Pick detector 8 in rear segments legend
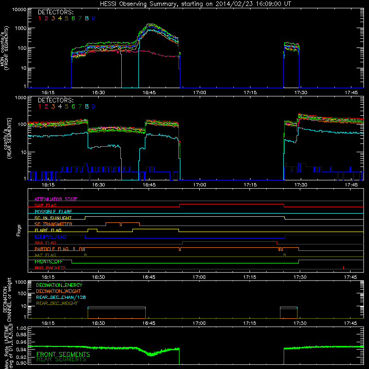The height and width of the screenshot is (369, 369). [87, 107]
